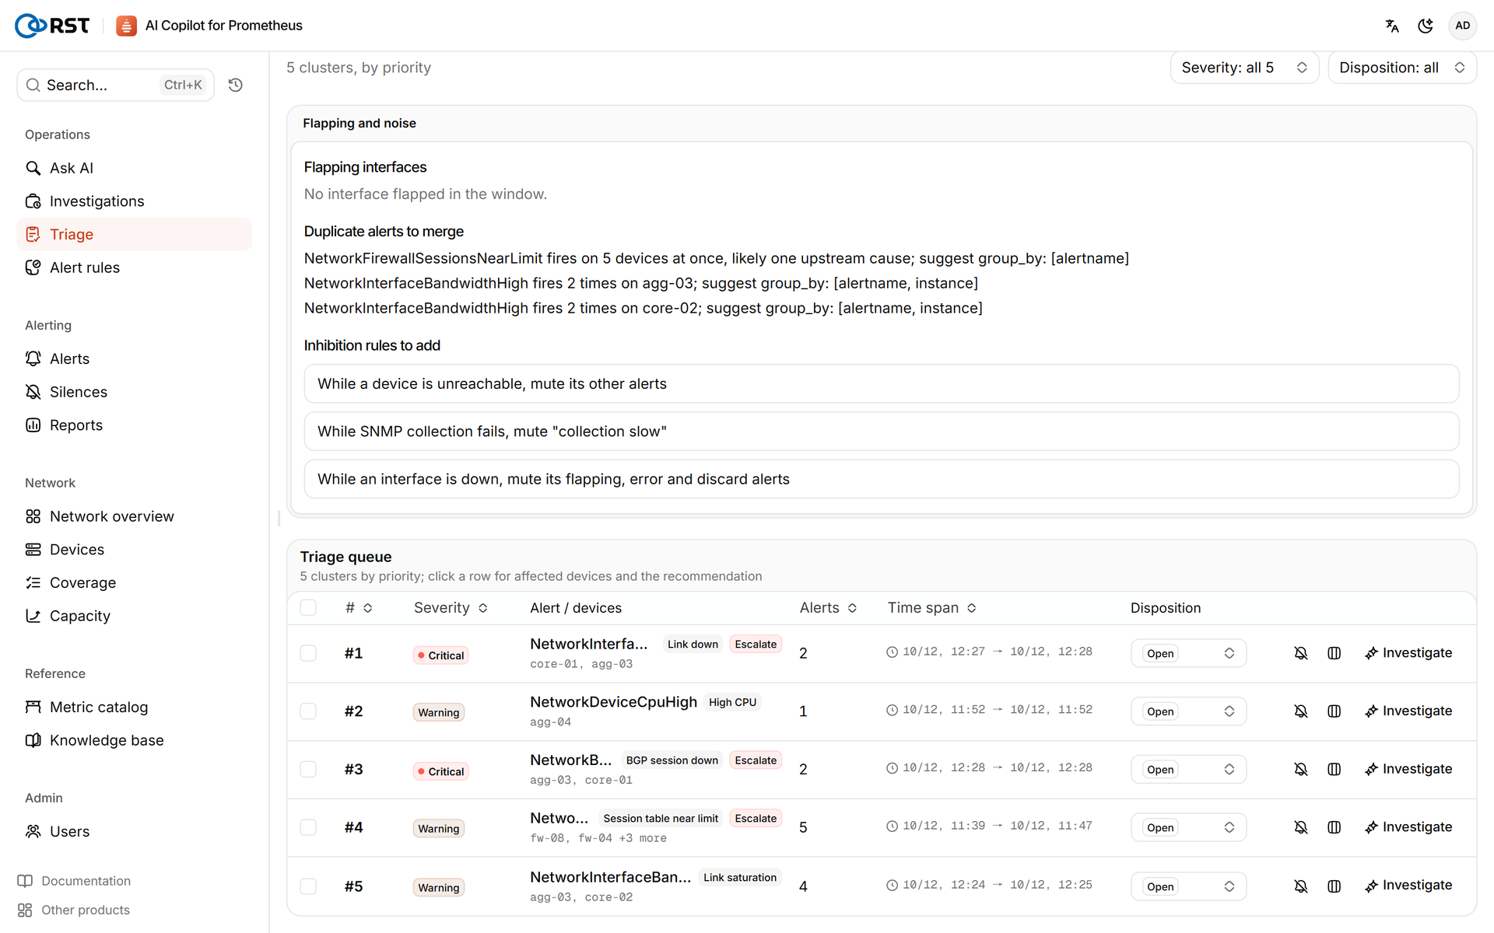Silence cluster #1 with bell-off icon
The width and height of the screenshot is (1494, 933).
pos(1300,653)
